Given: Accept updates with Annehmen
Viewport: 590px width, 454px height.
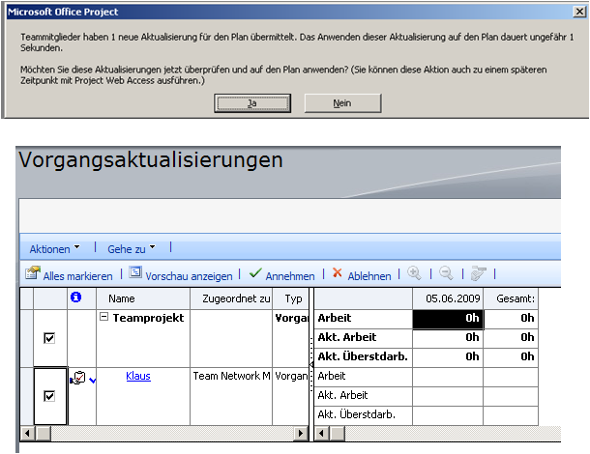Looking at the screenshot, I should pyautogui.click(x=290, y=276).
